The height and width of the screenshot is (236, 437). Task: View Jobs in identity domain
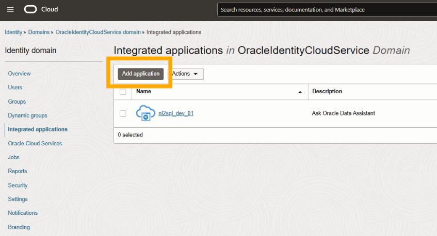(x=14, y=157)
